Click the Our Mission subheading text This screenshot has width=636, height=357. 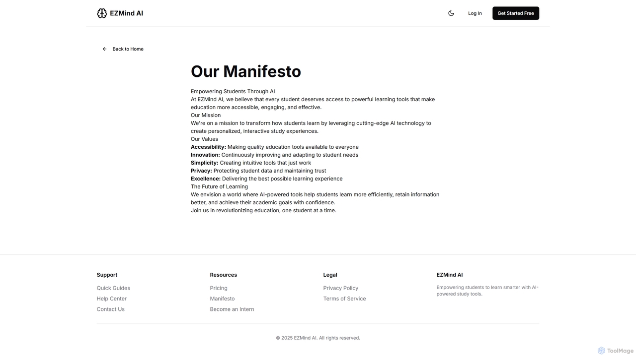click(x=206, y=116)
